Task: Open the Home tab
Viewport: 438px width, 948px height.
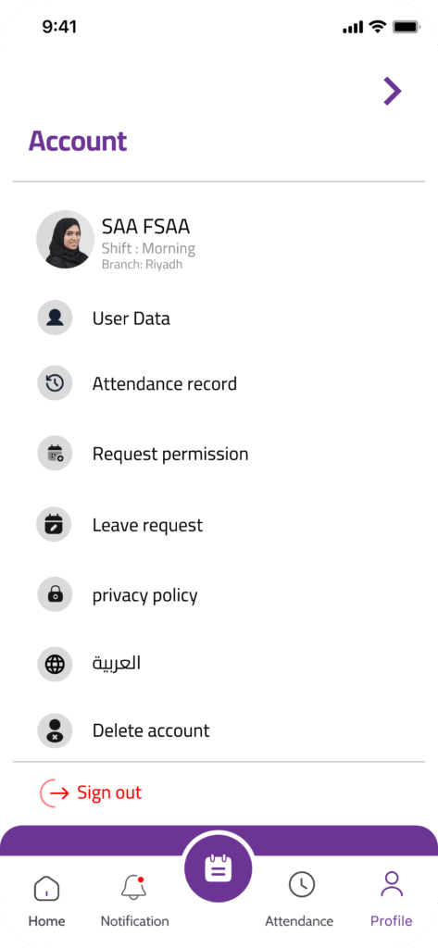Action: pos(46,900)
